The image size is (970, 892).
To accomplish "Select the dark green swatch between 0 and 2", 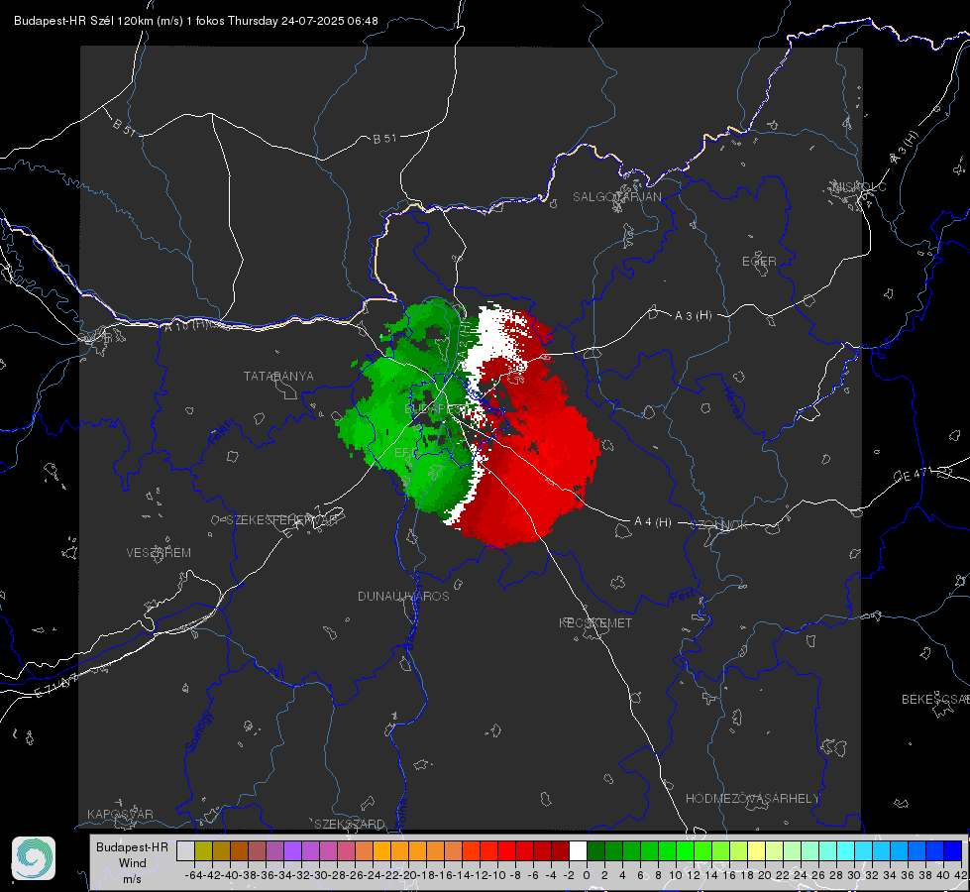I will tap(595, 850).
